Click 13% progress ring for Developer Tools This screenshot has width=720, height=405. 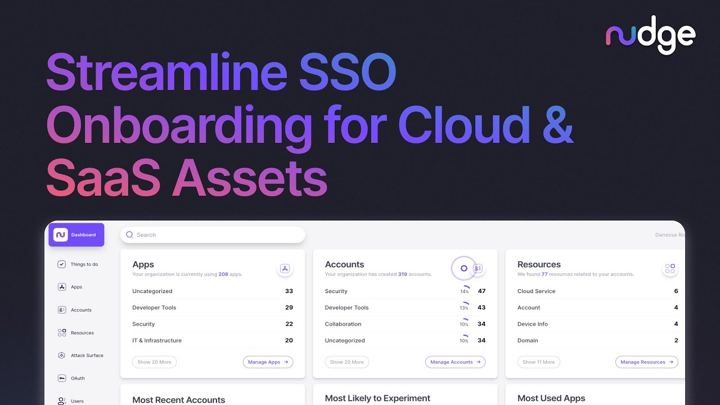[x=464, y=307]
